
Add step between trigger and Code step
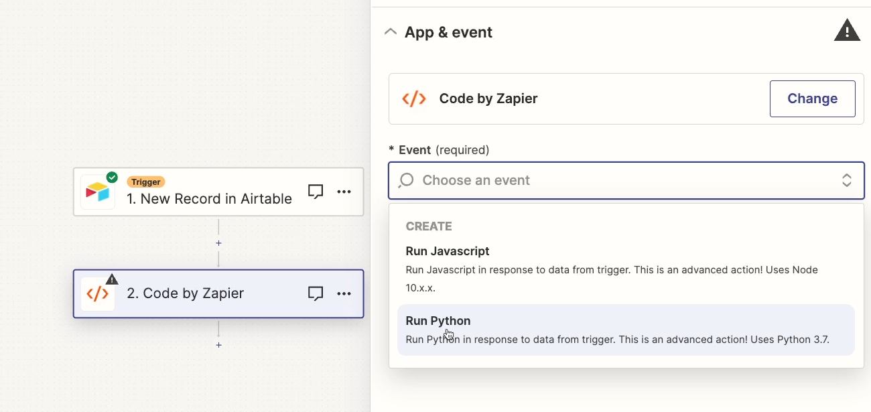click(218, 243)
